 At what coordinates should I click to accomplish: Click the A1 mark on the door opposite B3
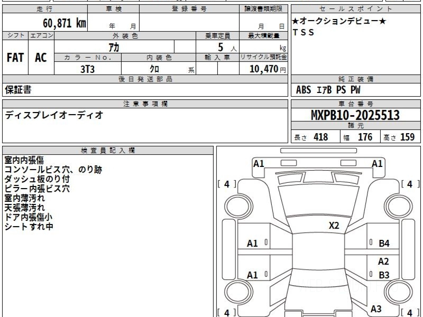coord(252,275)
